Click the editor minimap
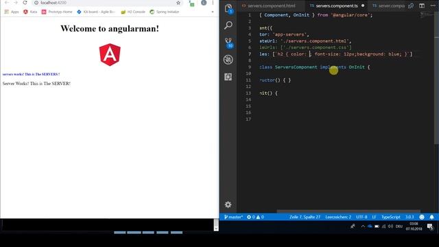The image size is (439, 247). [427, 15]
